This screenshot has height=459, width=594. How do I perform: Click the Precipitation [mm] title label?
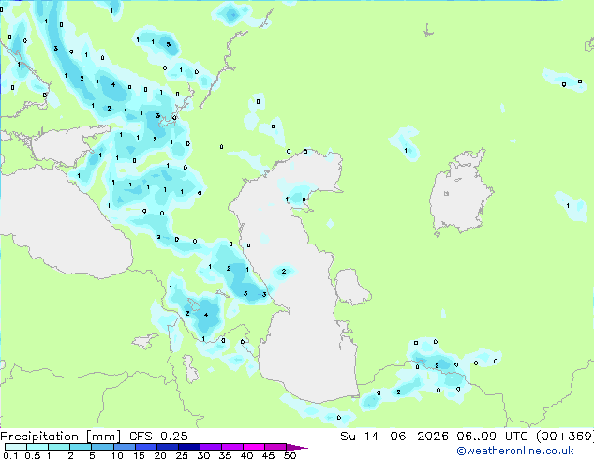click(x=61, y=437)
